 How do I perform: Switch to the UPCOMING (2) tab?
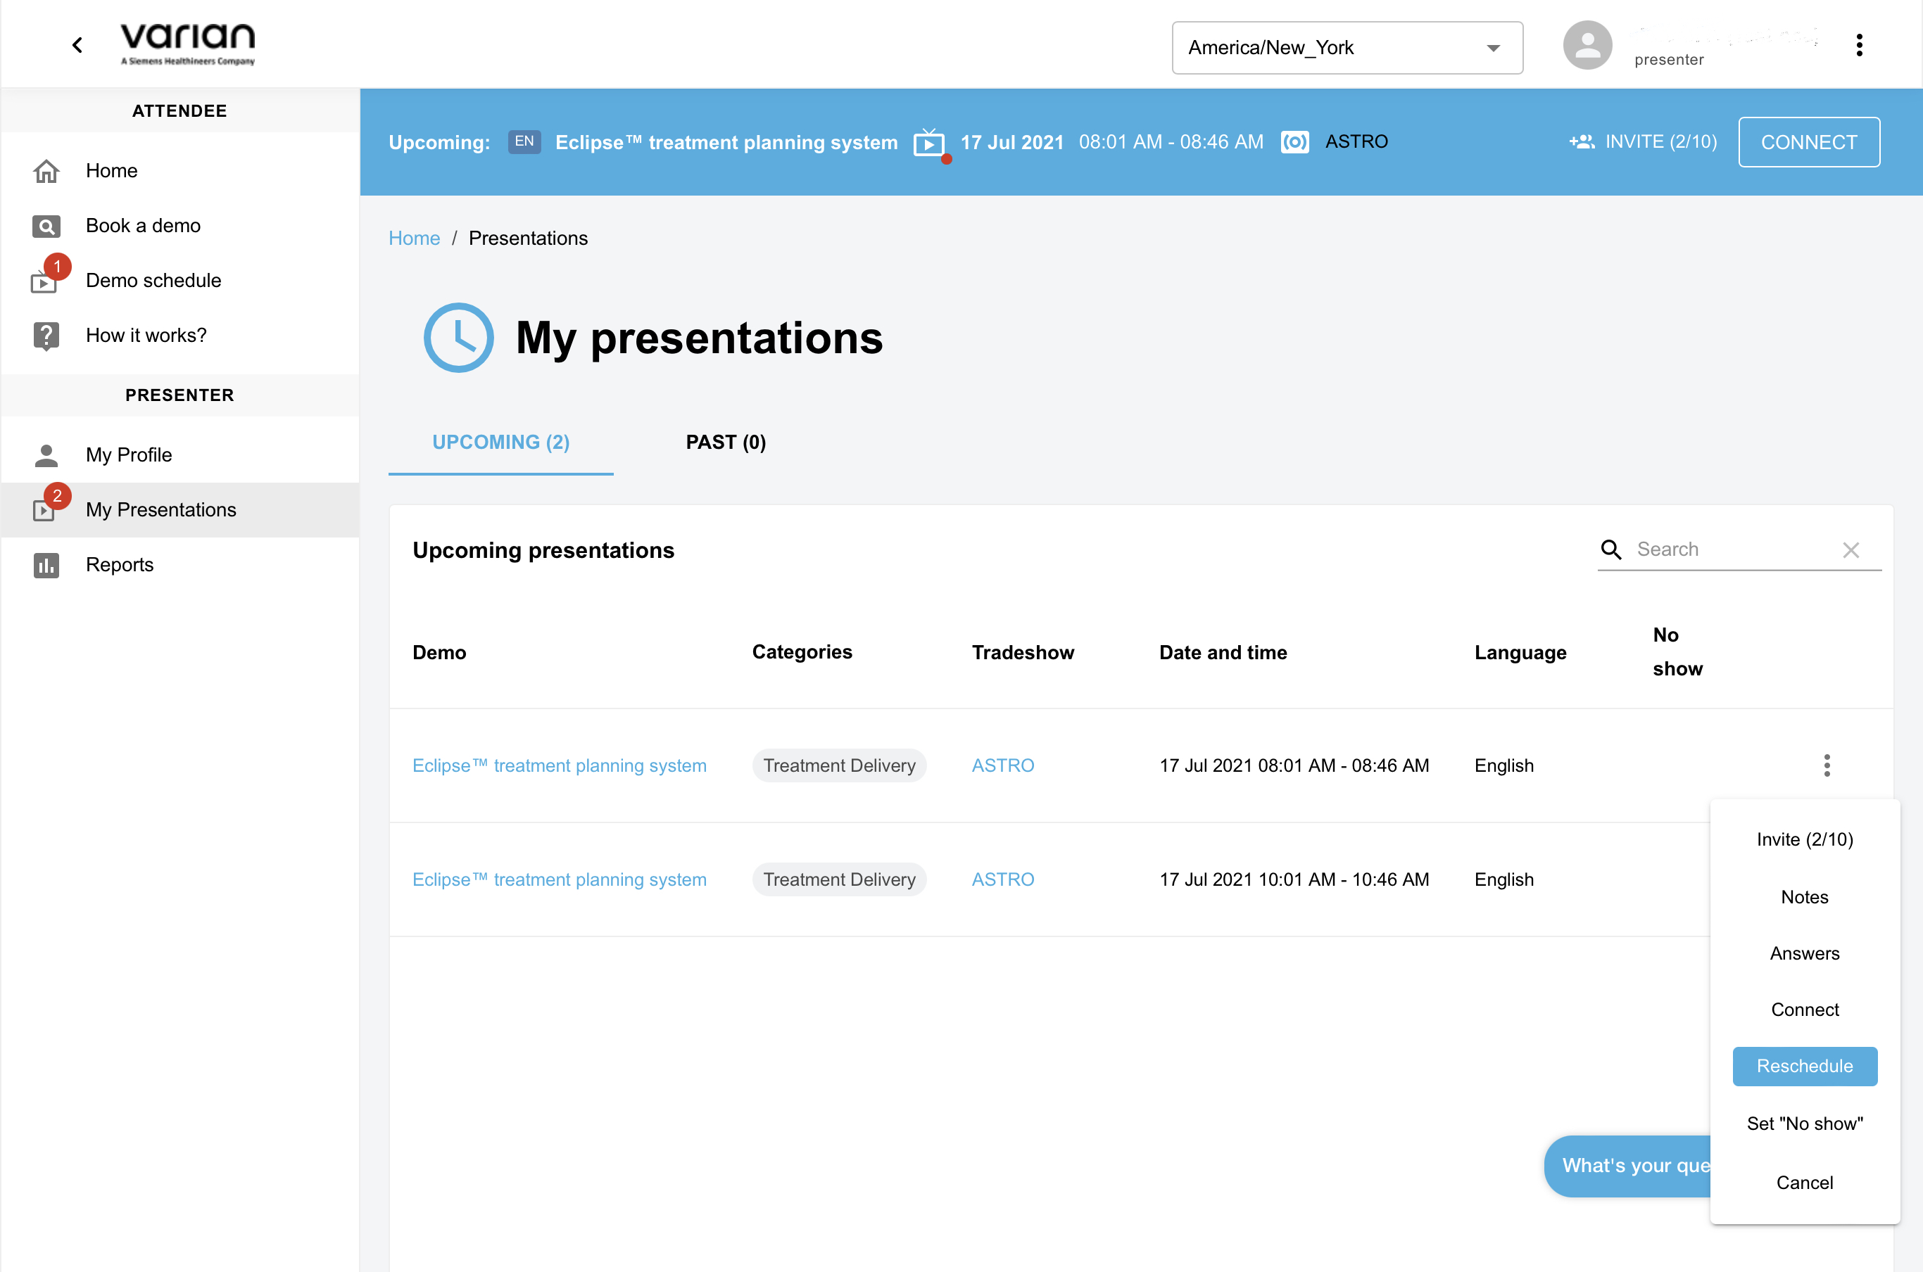(x=500, y=442)
